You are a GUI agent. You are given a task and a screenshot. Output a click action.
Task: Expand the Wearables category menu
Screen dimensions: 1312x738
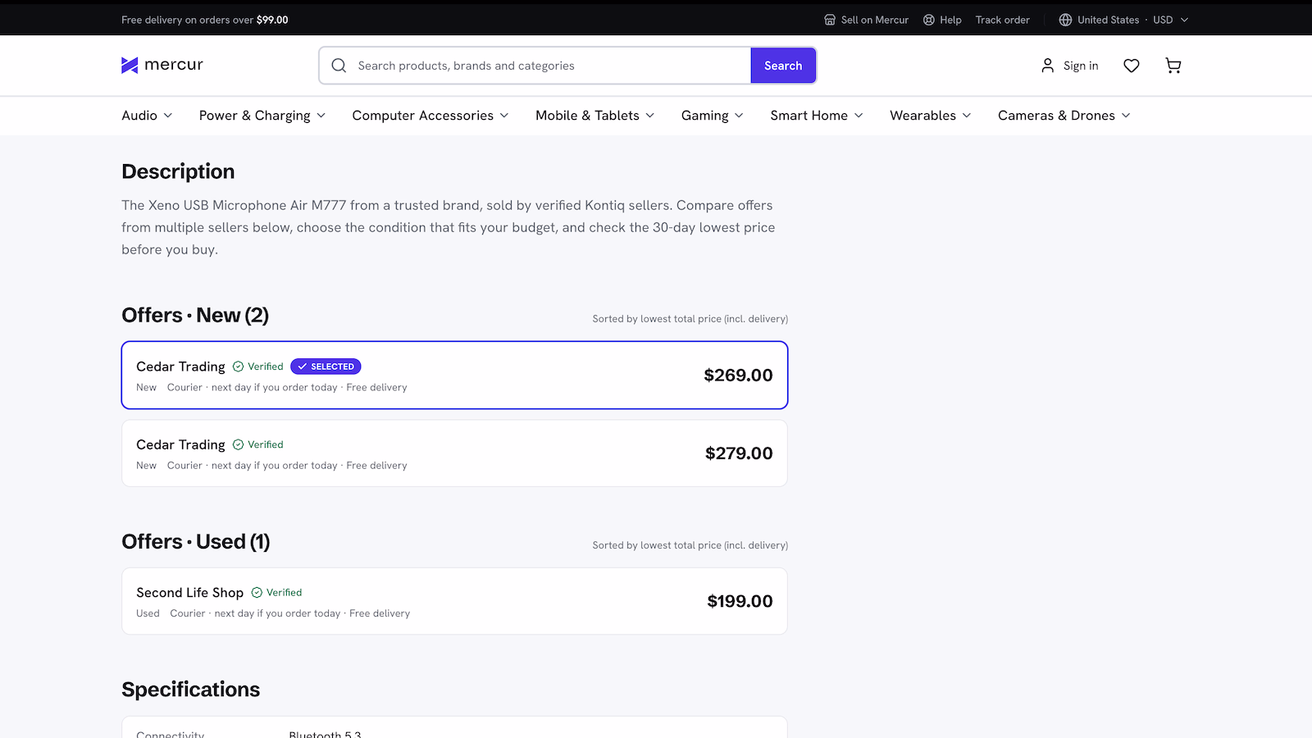(931, 116)
